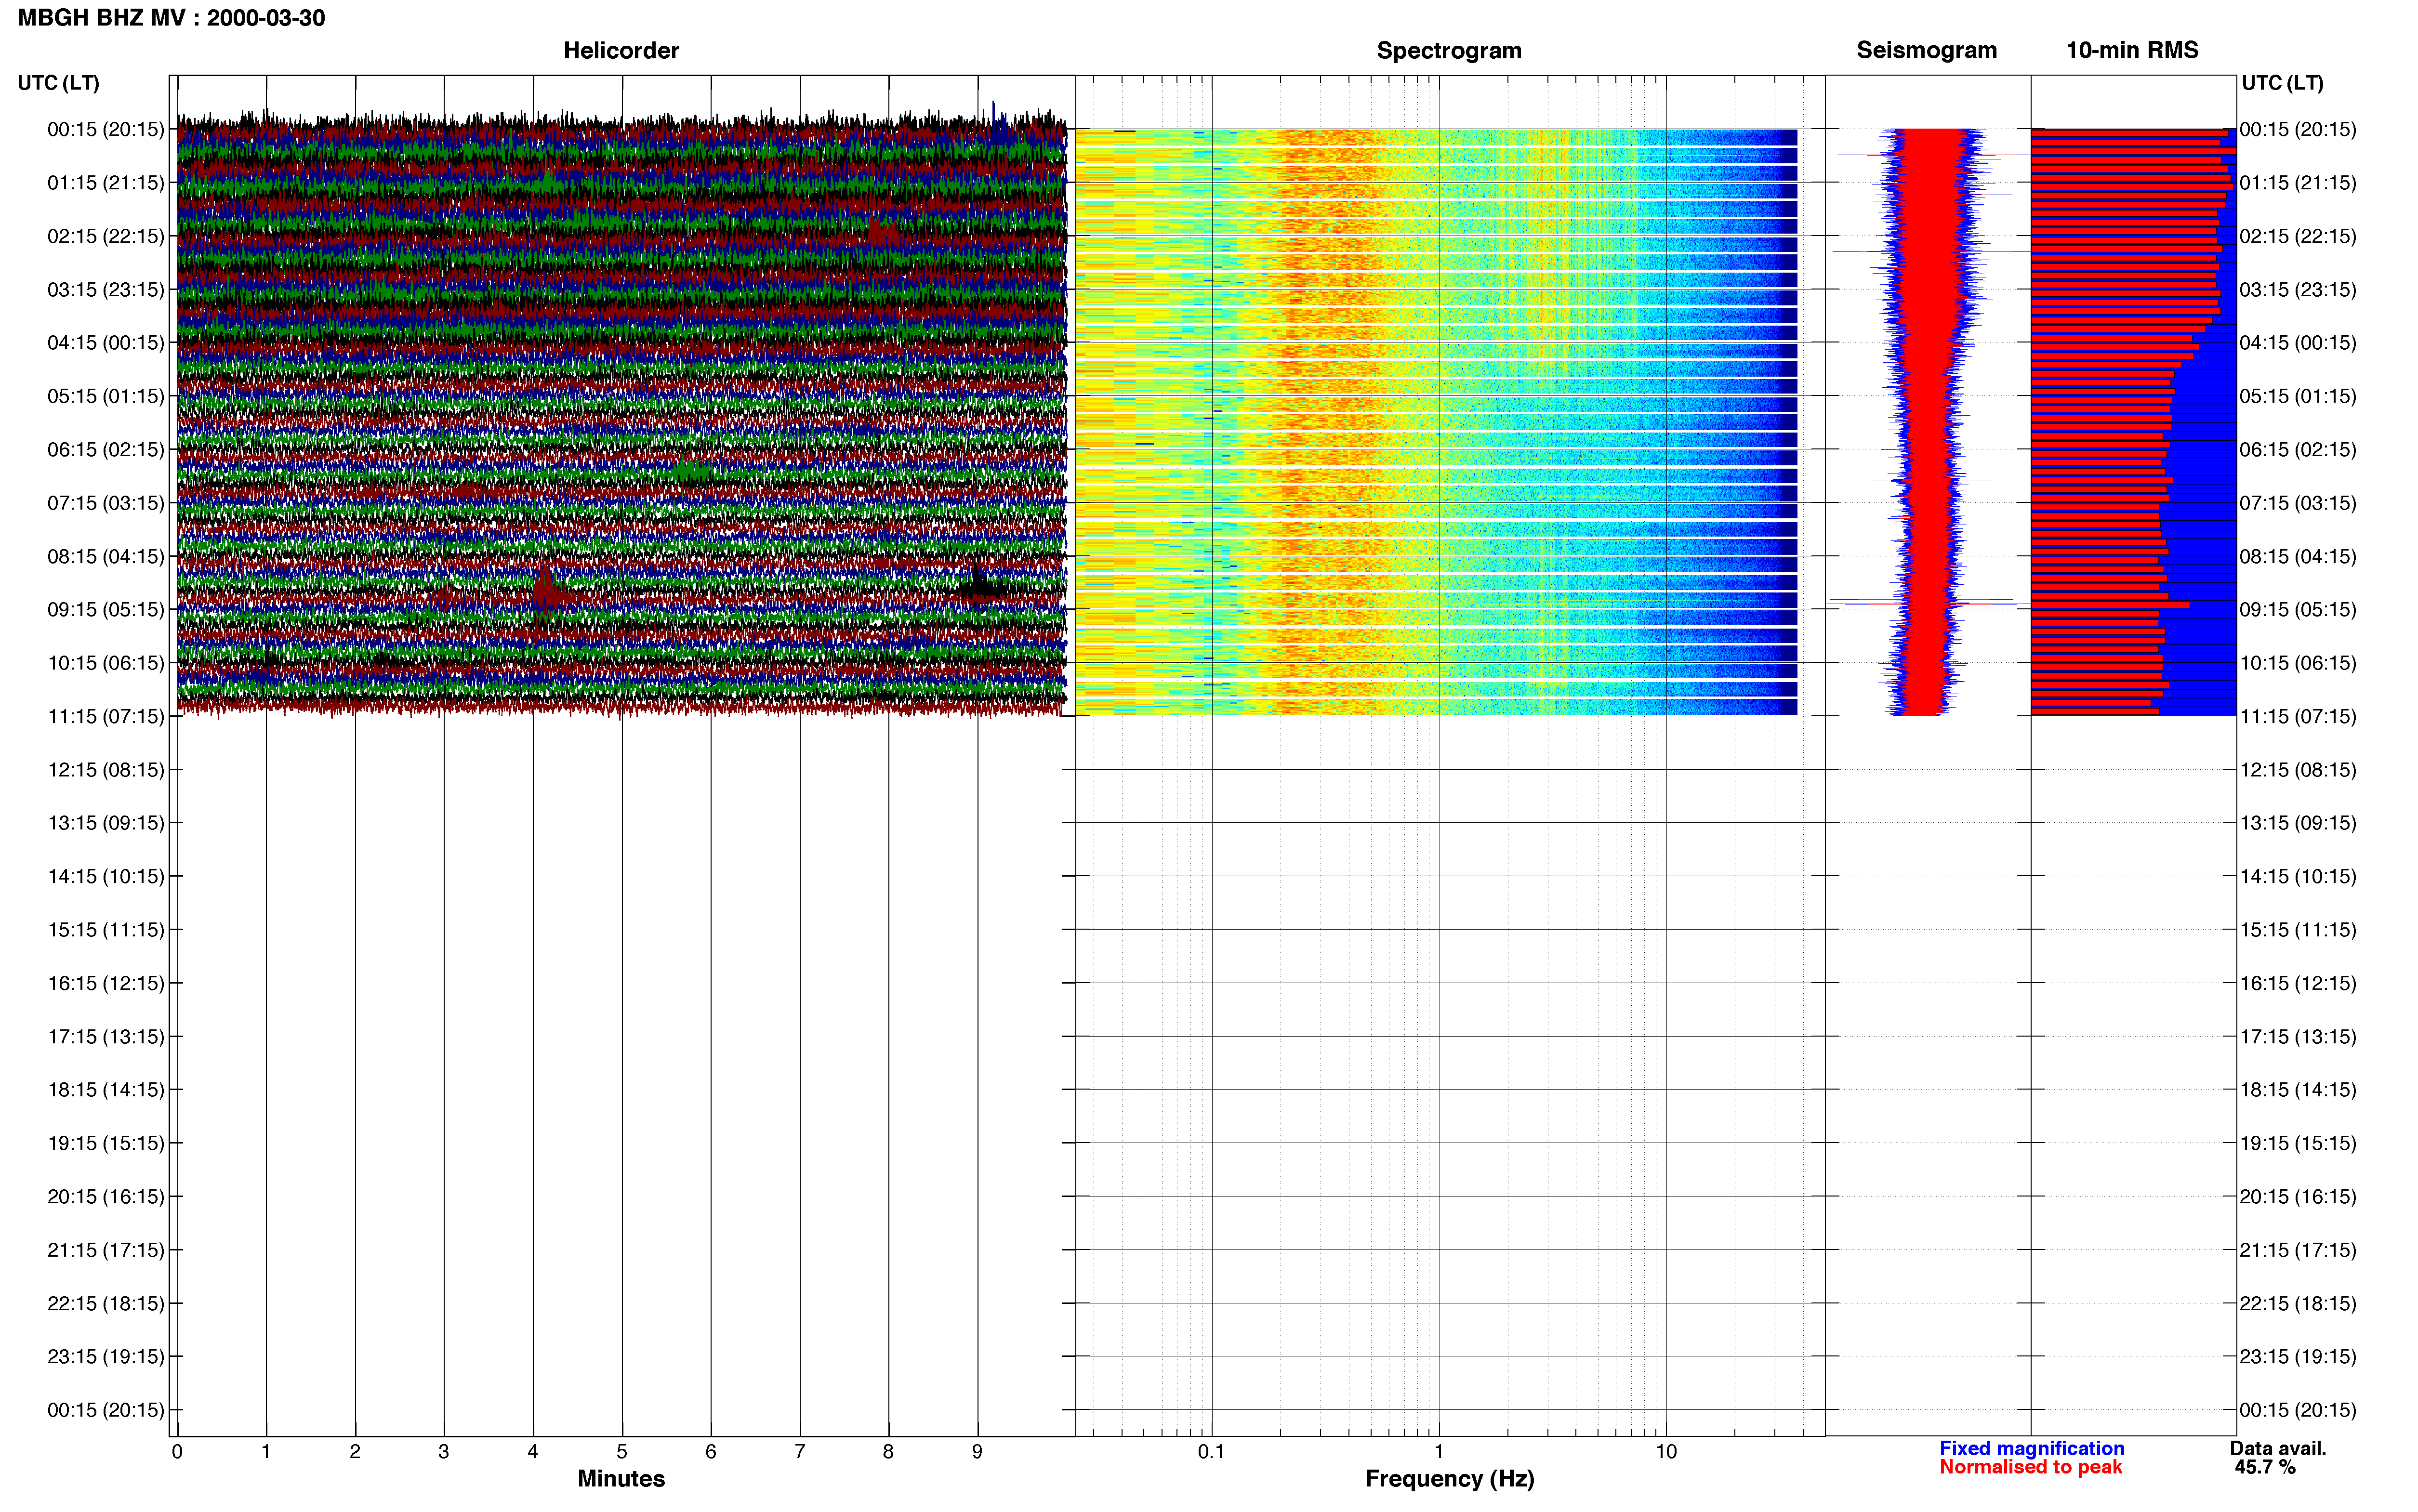Click left axis label '20:15 (16:15)'

point(106,1197)
